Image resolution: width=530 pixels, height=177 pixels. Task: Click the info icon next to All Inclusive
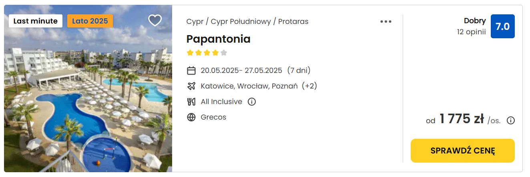coord(252,102)
